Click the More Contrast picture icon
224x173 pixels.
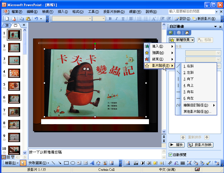coord(142,163)
